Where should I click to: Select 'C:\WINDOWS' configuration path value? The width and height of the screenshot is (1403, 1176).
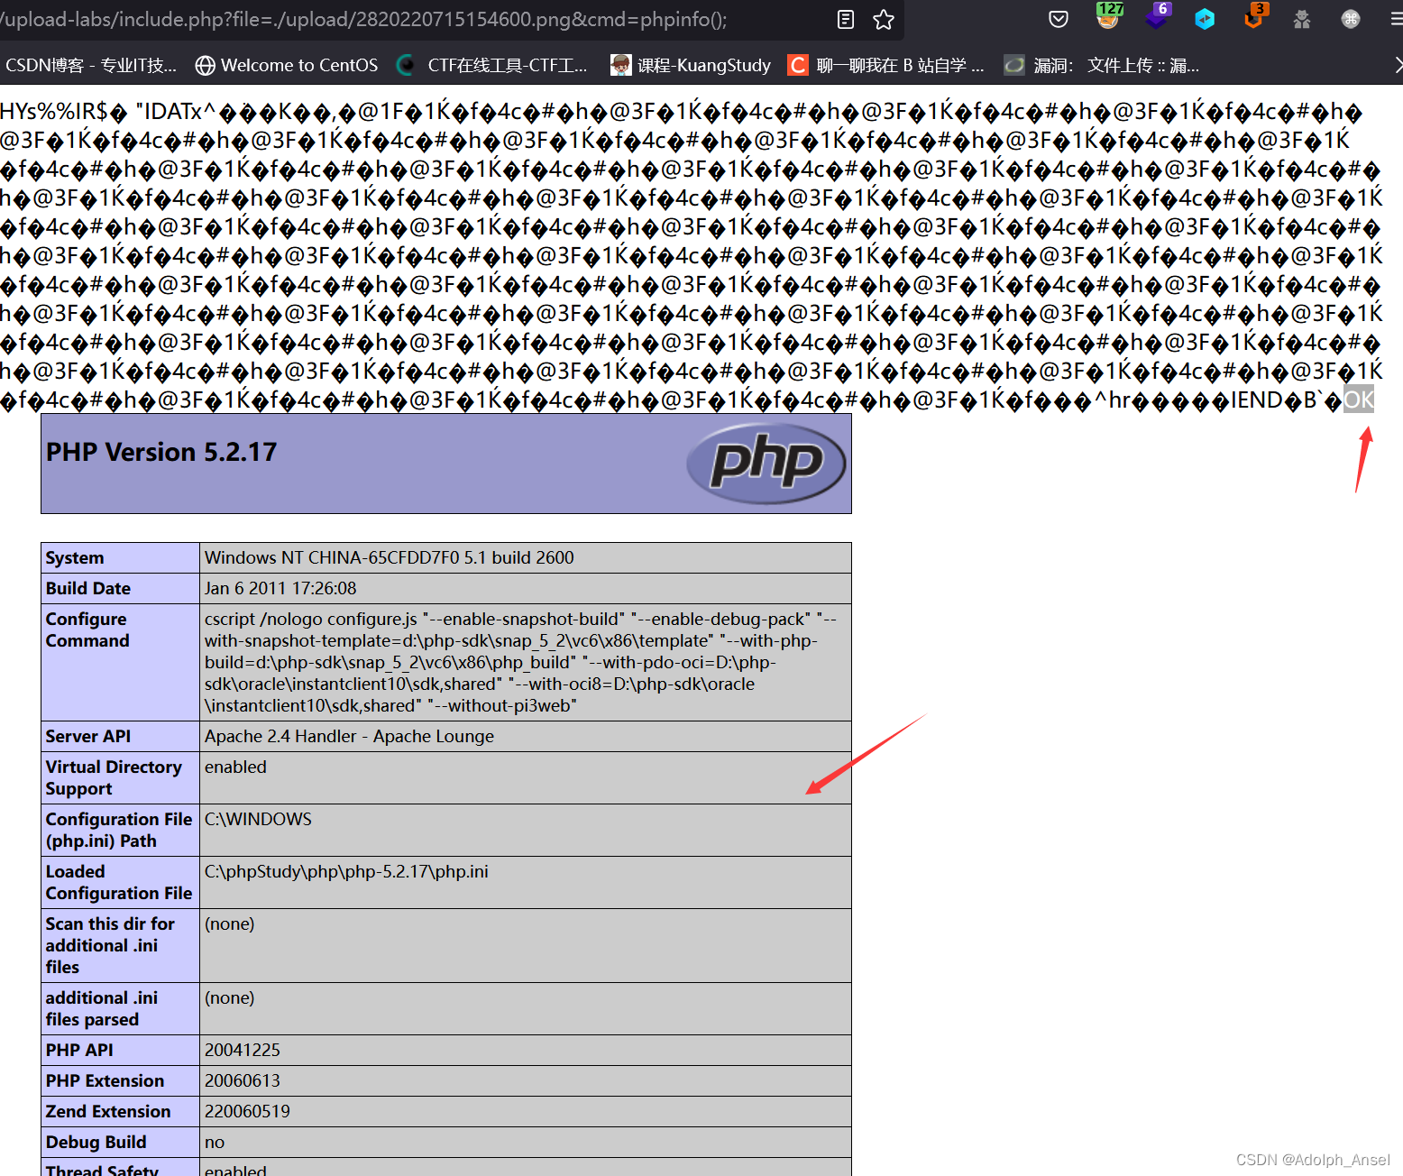coord(258,819)
